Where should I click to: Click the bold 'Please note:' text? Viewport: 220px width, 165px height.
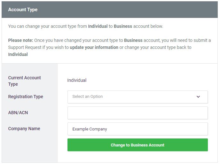tap(20, 40)
